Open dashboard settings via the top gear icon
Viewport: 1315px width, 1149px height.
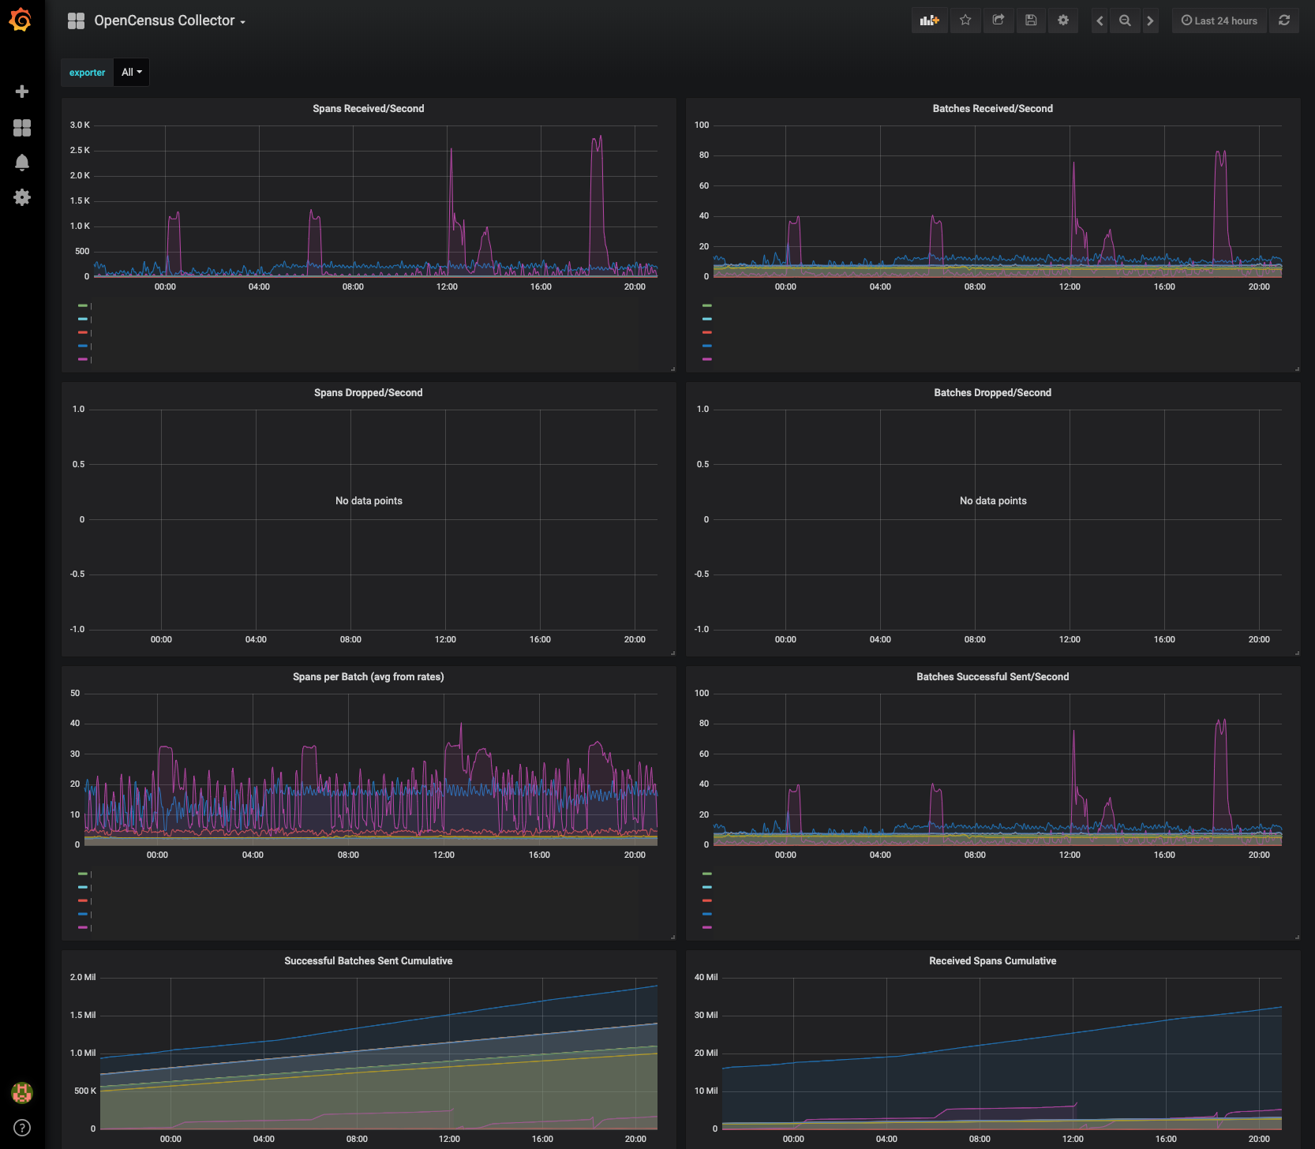pos(1063,21)
